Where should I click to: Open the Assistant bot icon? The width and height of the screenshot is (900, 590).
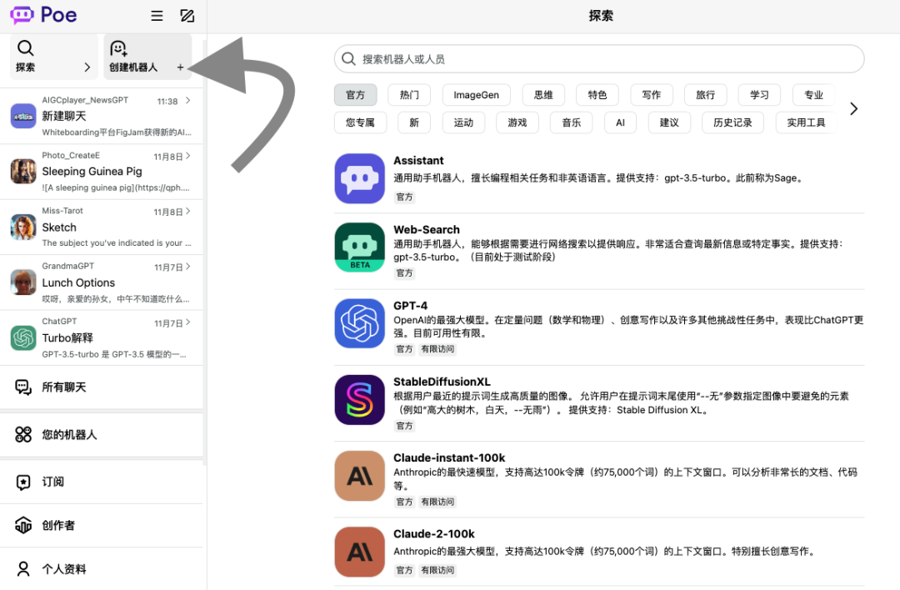pos(359,178)
